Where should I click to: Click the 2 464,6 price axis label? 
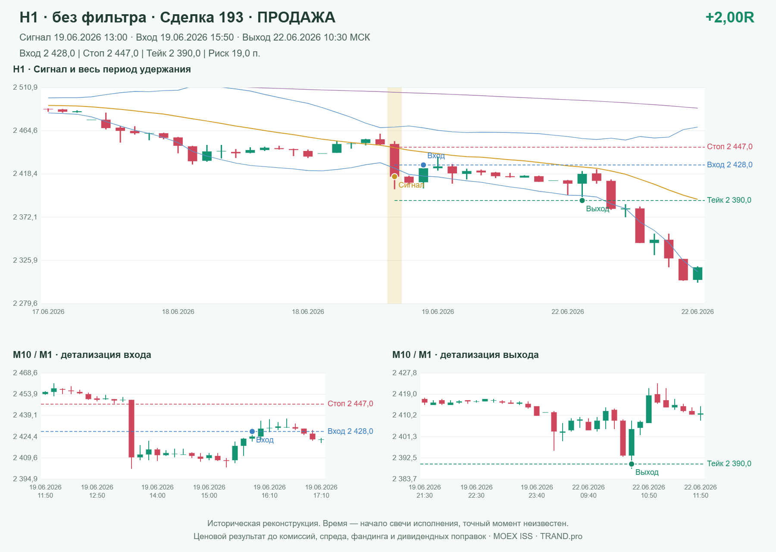pyautogui.click(x=25, y=131)
